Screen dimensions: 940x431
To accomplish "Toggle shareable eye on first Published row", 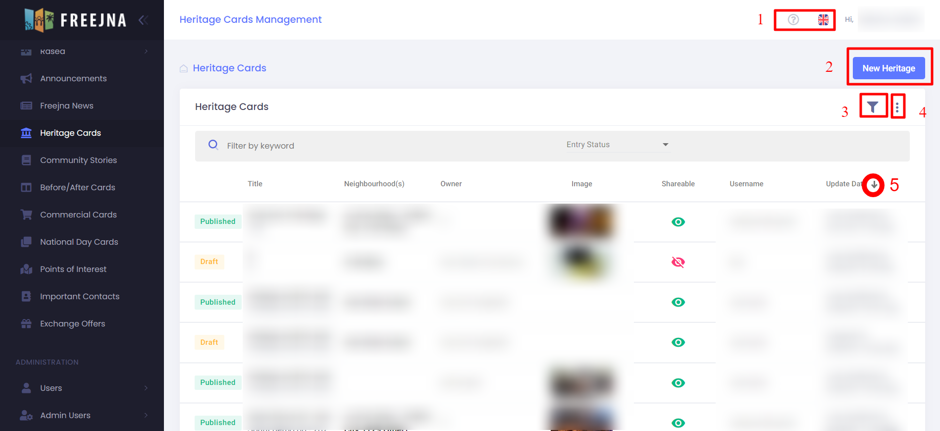I will click(x=678, y=222).
